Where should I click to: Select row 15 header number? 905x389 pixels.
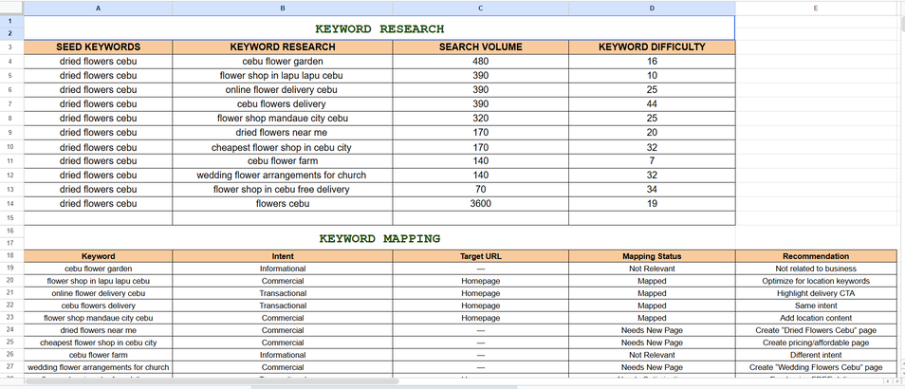(x=11, y=217)
